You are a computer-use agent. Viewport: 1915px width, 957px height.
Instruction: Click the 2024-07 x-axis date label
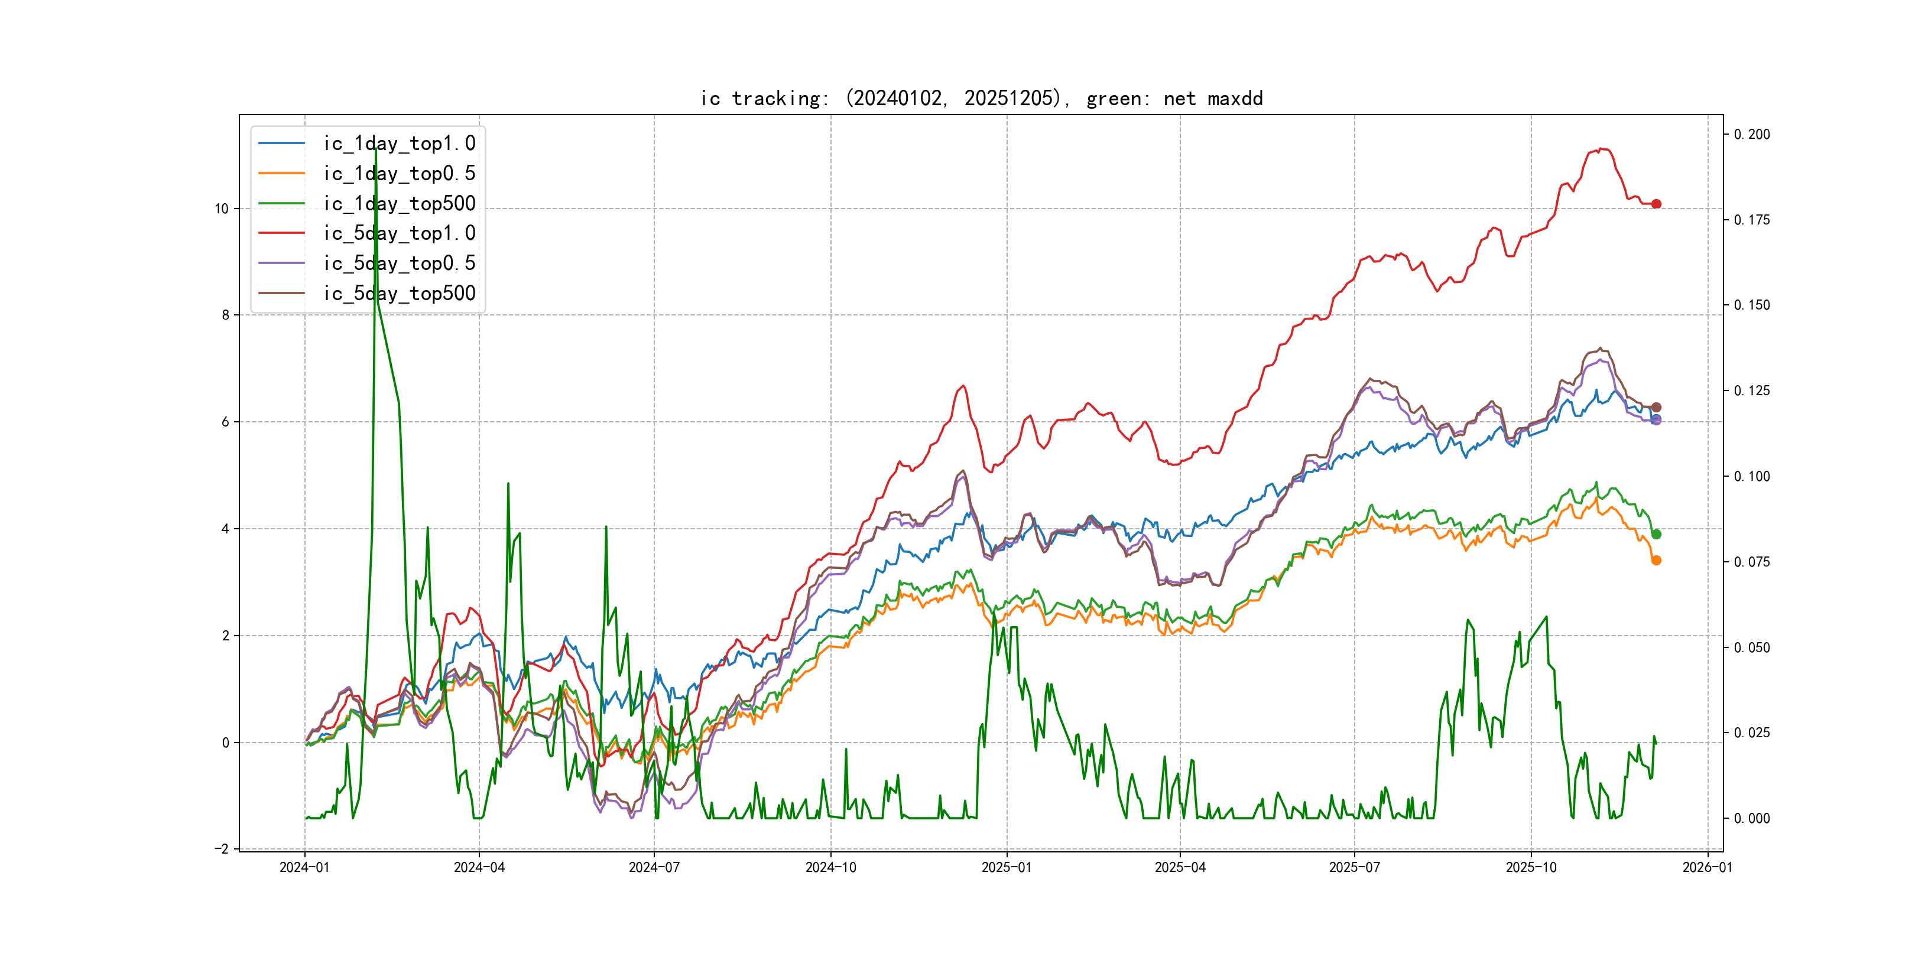(x=654, y=867)
